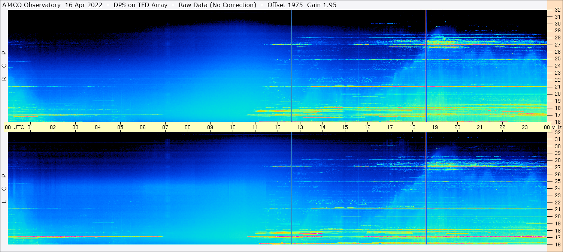This screenshot has height=252, width=563.
Task: Click hour label 18 on time axis
Action: 412,127
